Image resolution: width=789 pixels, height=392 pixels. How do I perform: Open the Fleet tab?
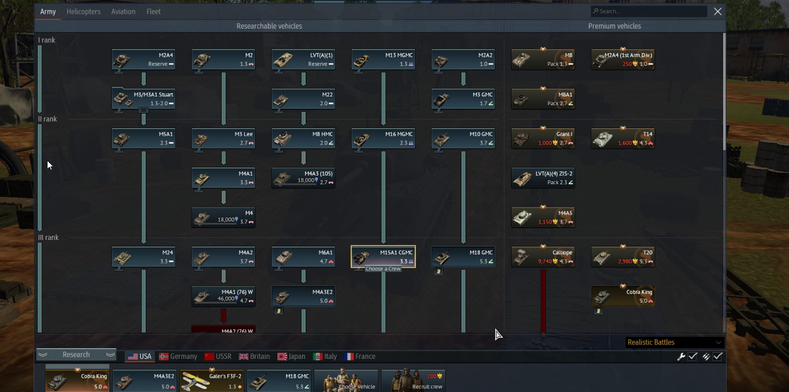153,12
